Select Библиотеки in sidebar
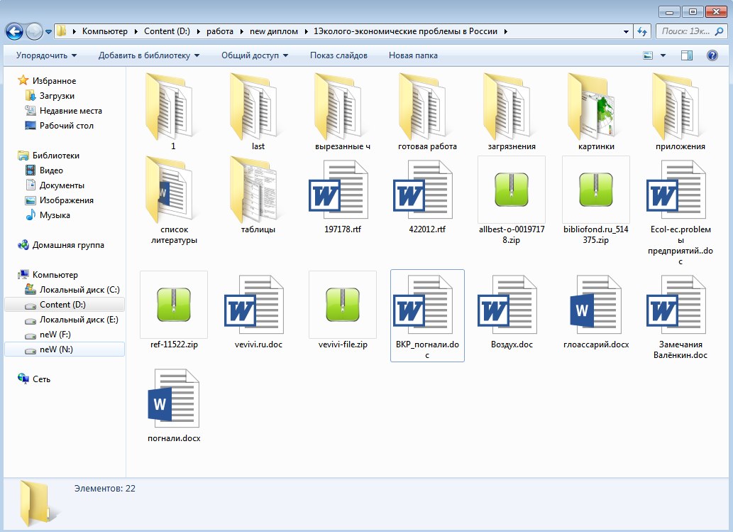 point(55,156)
